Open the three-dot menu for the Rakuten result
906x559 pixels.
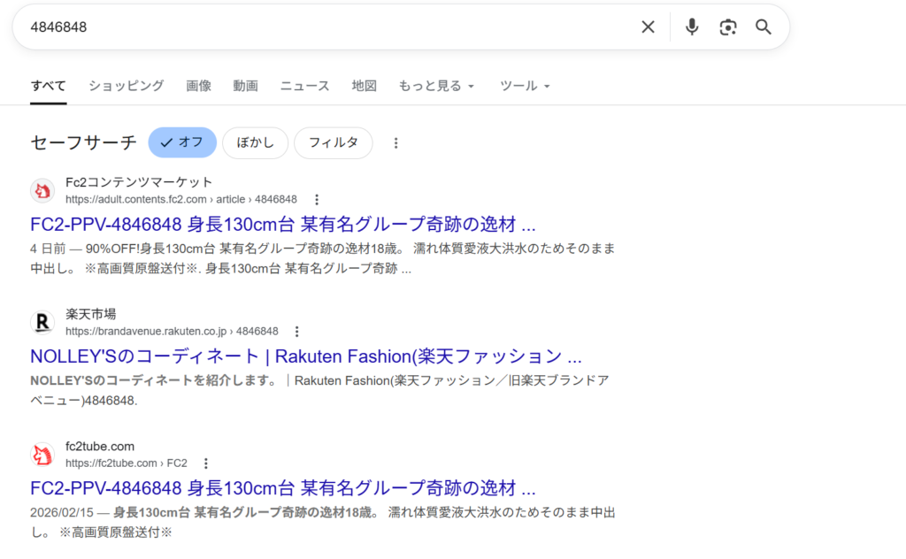(296, 332)
